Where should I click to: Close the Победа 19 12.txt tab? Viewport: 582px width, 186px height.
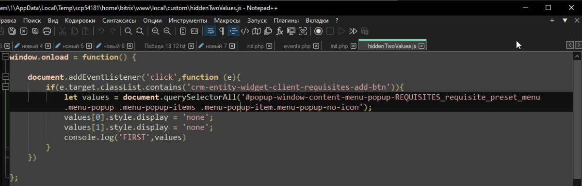[191, 46]
